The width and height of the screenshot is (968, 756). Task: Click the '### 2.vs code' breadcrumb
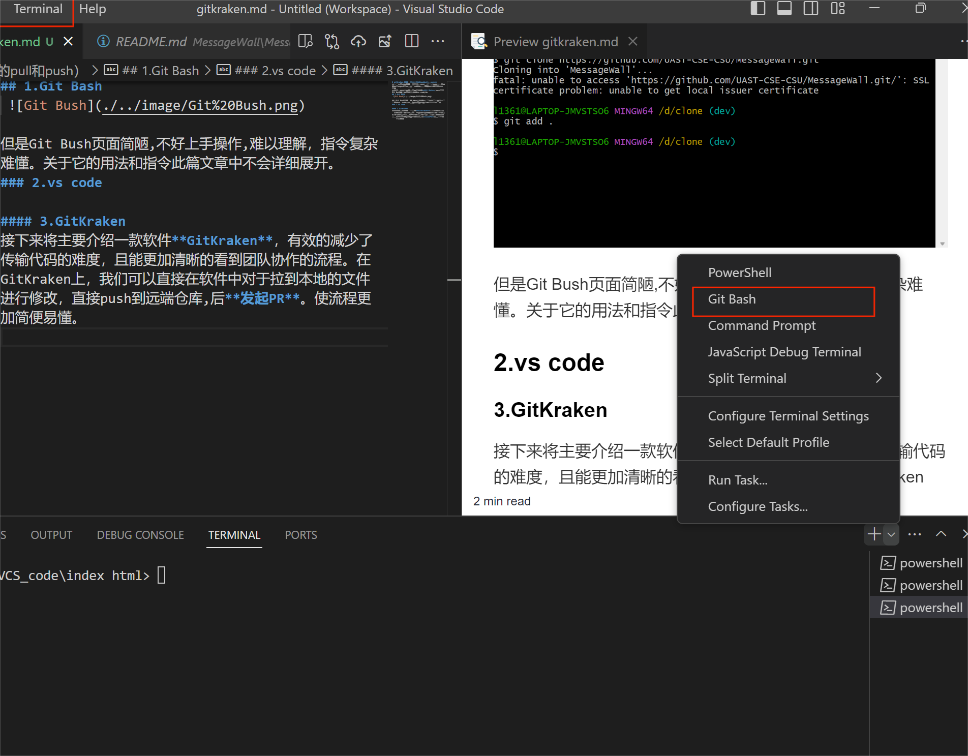(266, 71)
